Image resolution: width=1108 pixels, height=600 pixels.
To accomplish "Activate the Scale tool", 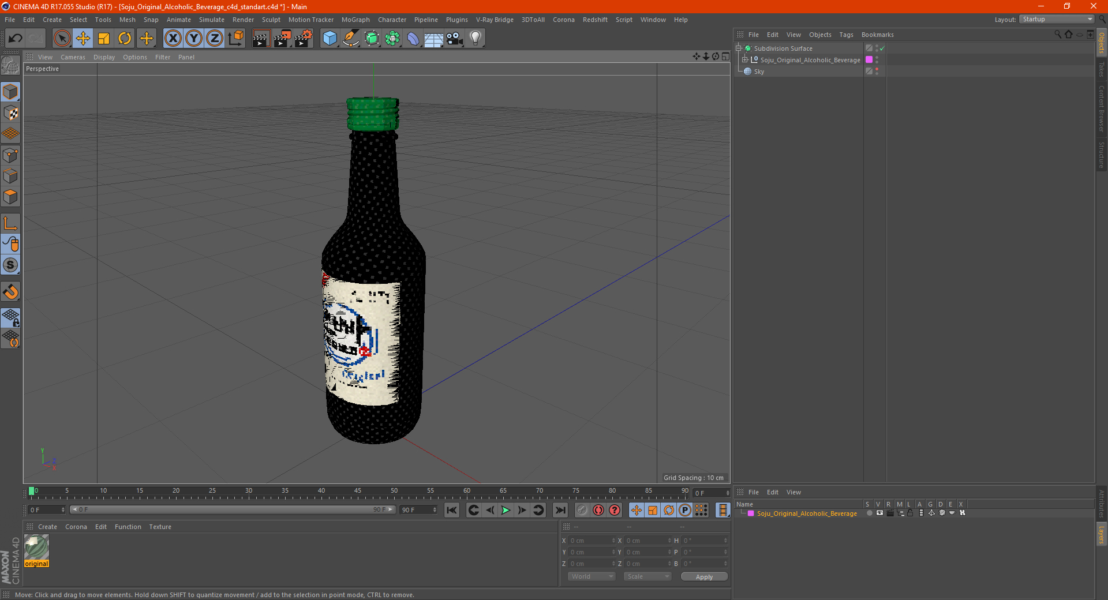I will coord(104,39).
